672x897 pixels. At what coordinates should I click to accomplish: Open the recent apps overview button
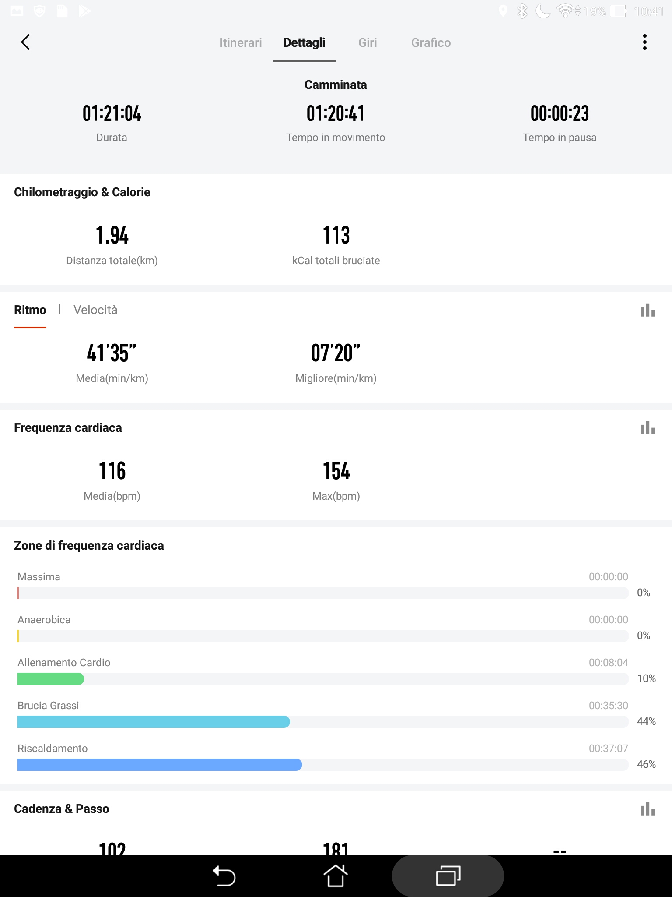pyautogui.click(x=448, y=876)
